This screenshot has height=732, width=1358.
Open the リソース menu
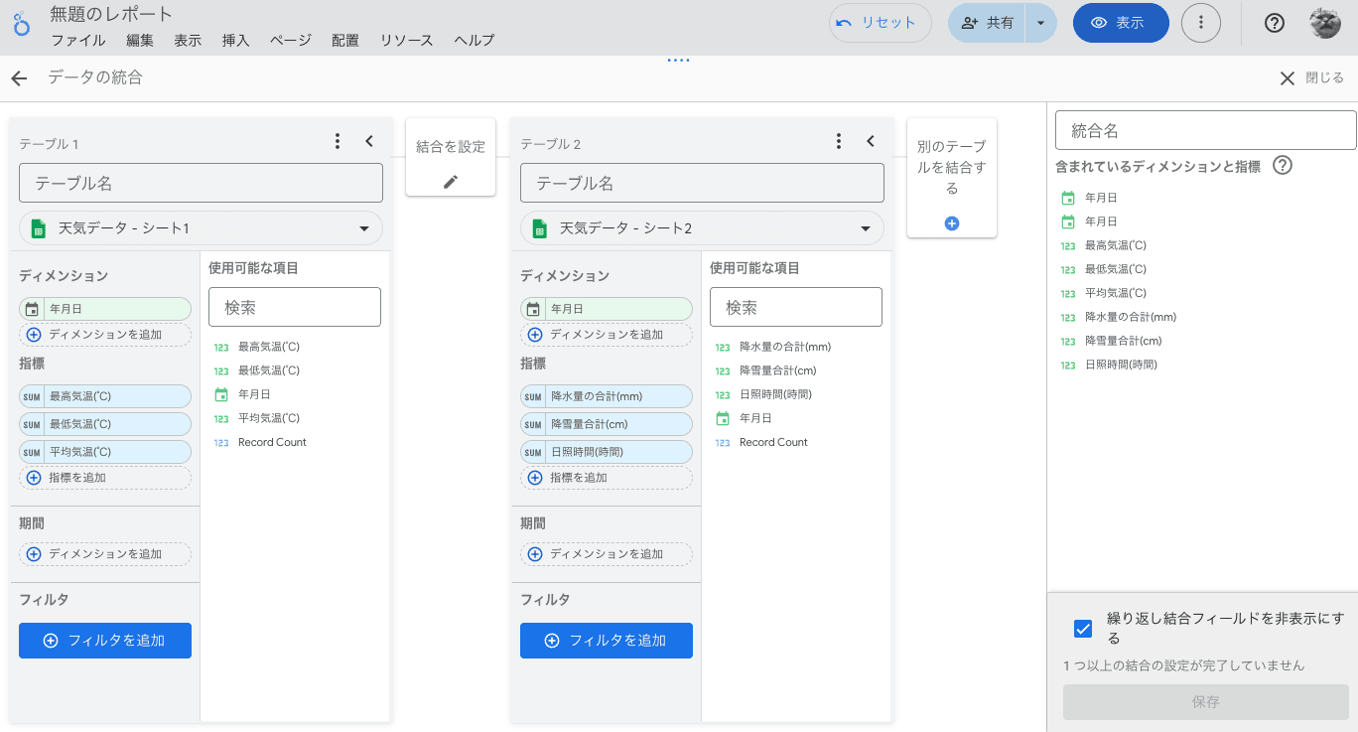tap(406, 41)
